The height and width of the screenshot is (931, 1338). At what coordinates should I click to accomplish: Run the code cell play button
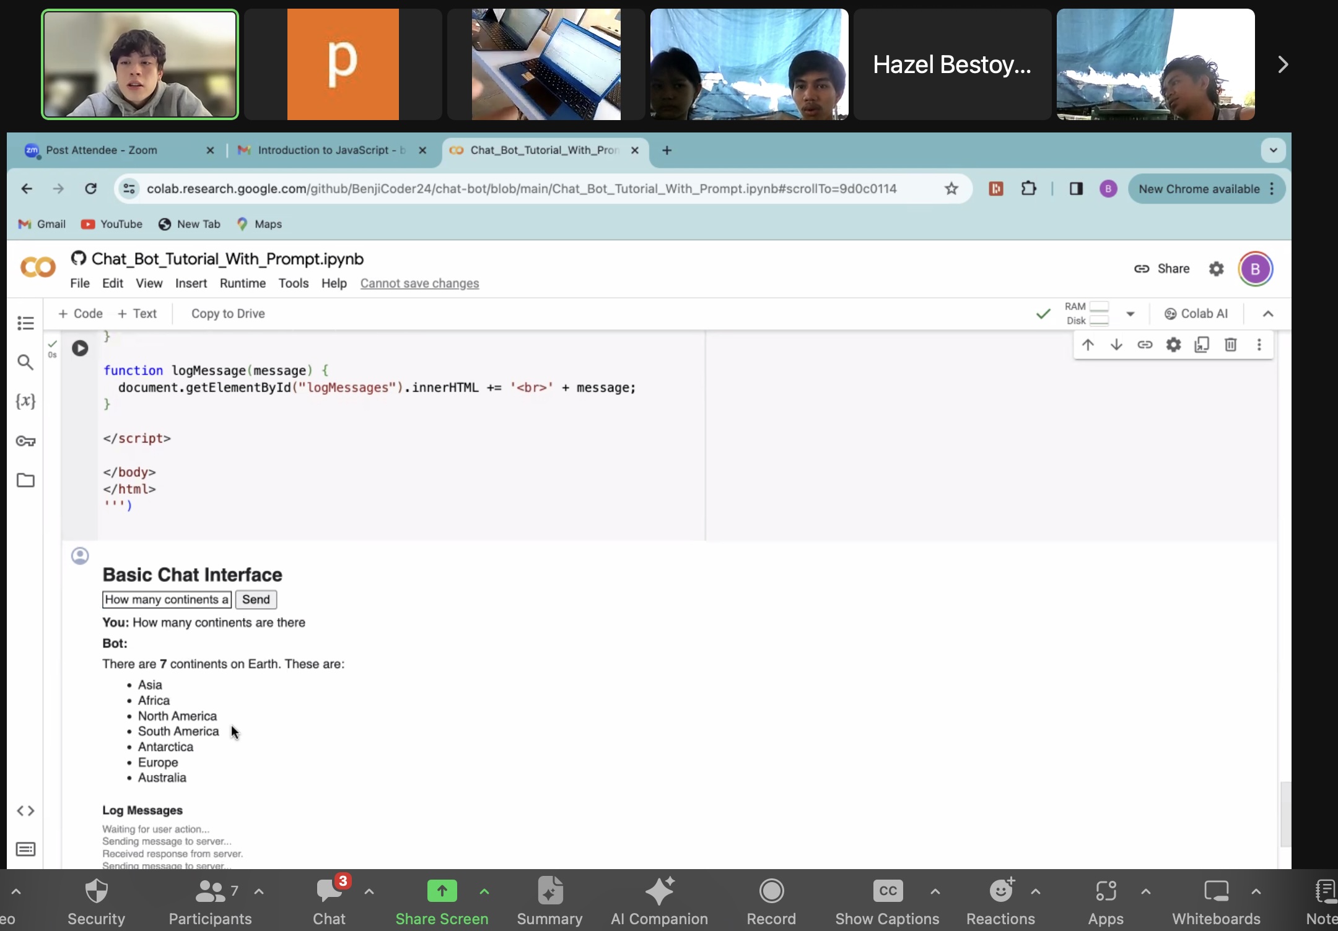[x=80, y=348]
